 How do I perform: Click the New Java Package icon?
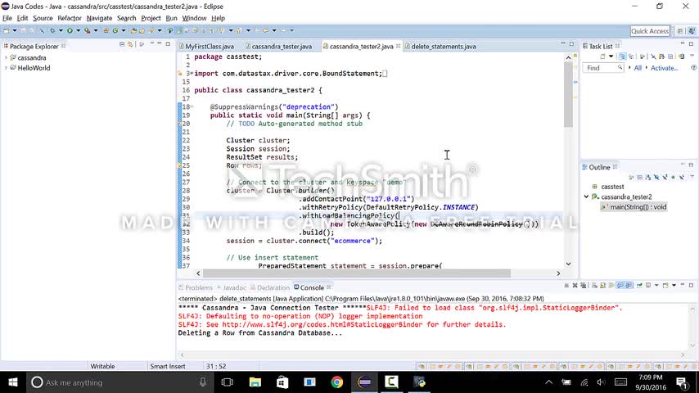point(106,30)
